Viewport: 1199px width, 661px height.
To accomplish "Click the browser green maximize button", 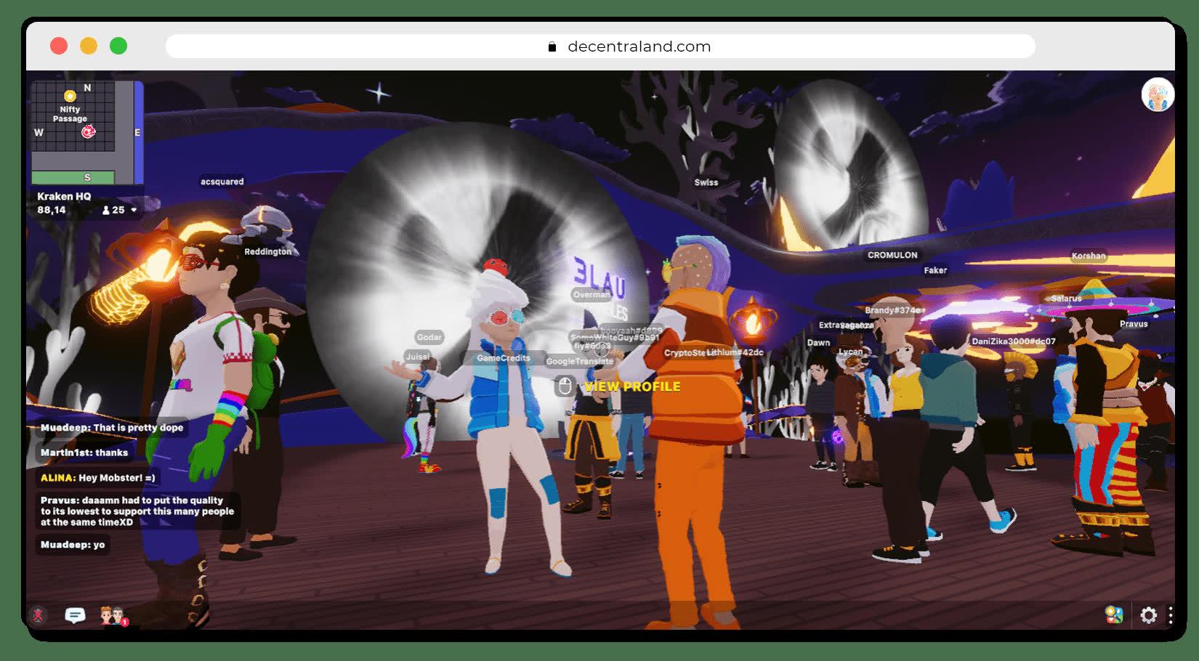I will [118, 46].
